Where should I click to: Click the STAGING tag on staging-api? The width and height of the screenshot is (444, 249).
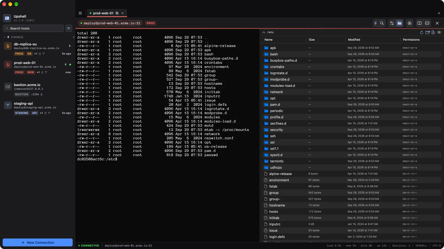coord(22,113)
